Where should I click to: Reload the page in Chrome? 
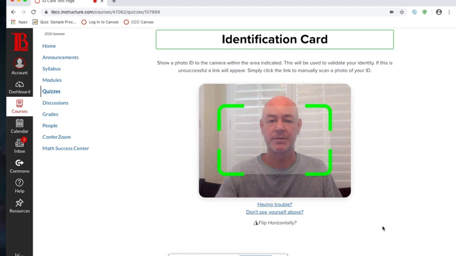pos(33,12)
